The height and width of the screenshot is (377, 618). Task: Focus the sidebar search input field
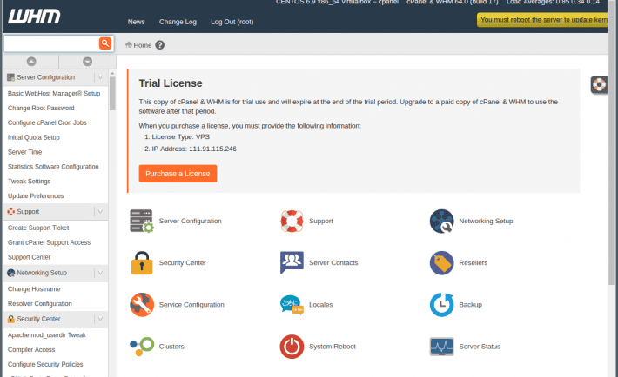pyautogui.click(x=50, y=43)
